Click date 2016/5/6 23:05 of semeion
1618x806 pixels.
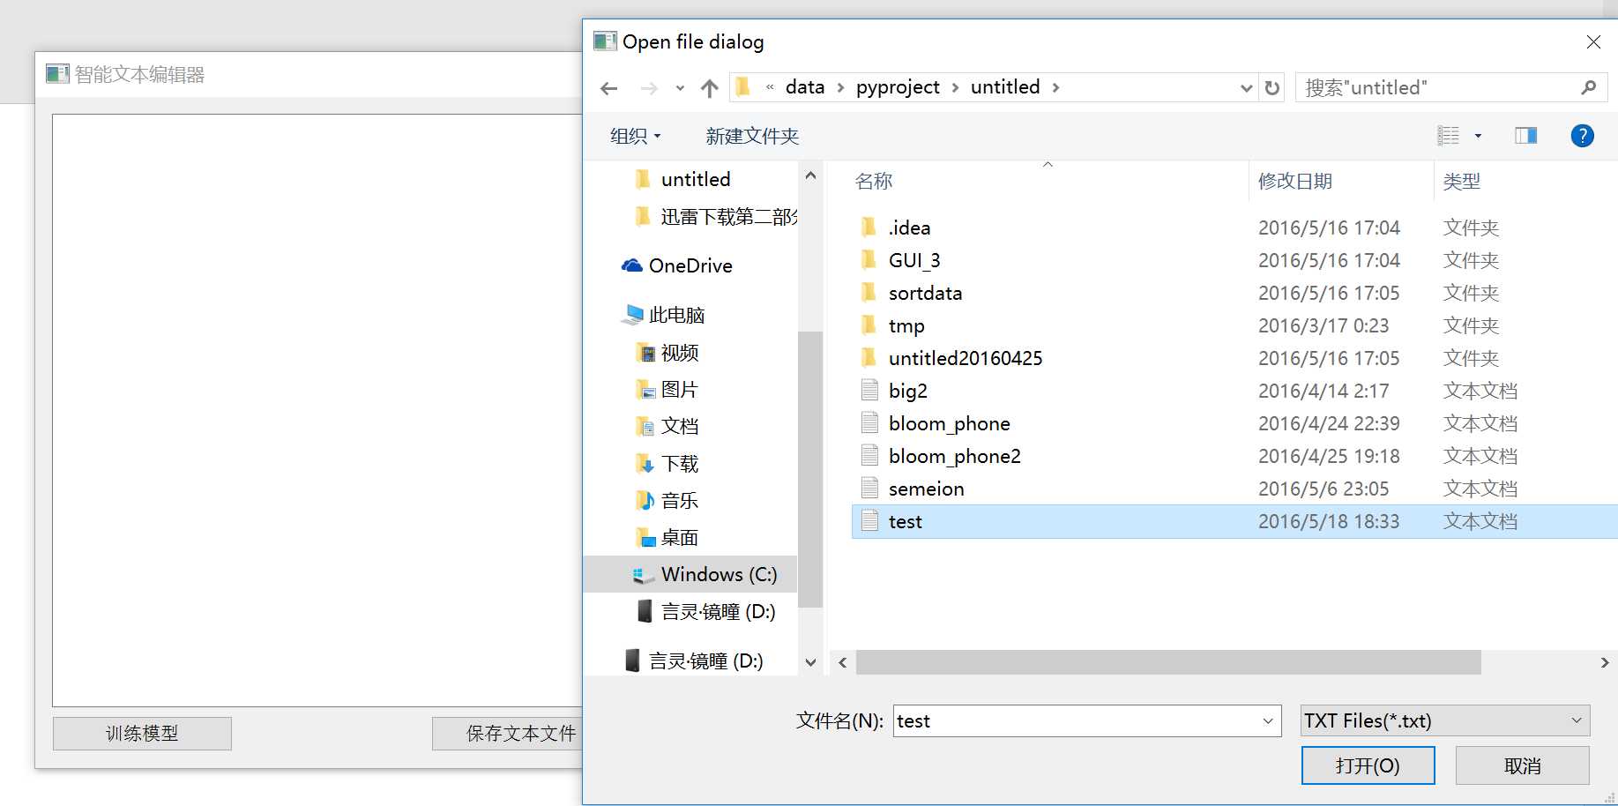1323,489
